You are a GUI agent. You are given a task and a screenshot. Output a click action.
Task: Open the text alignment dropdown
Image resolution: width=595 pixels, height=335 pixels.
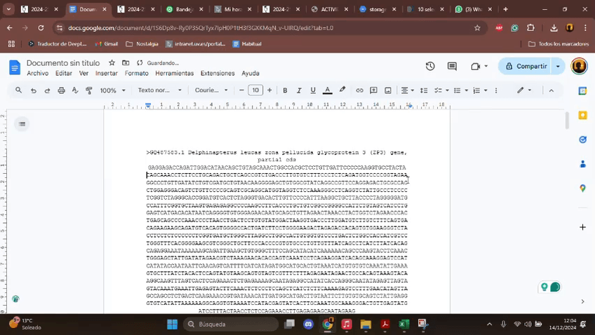[408, 90]
